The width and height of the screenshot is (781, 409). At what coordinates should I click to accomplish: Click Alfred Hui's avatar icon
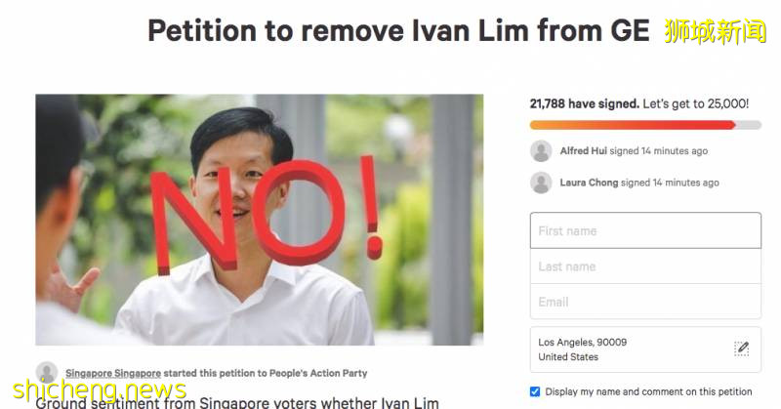pyautogui.click(x=541, y=151)
